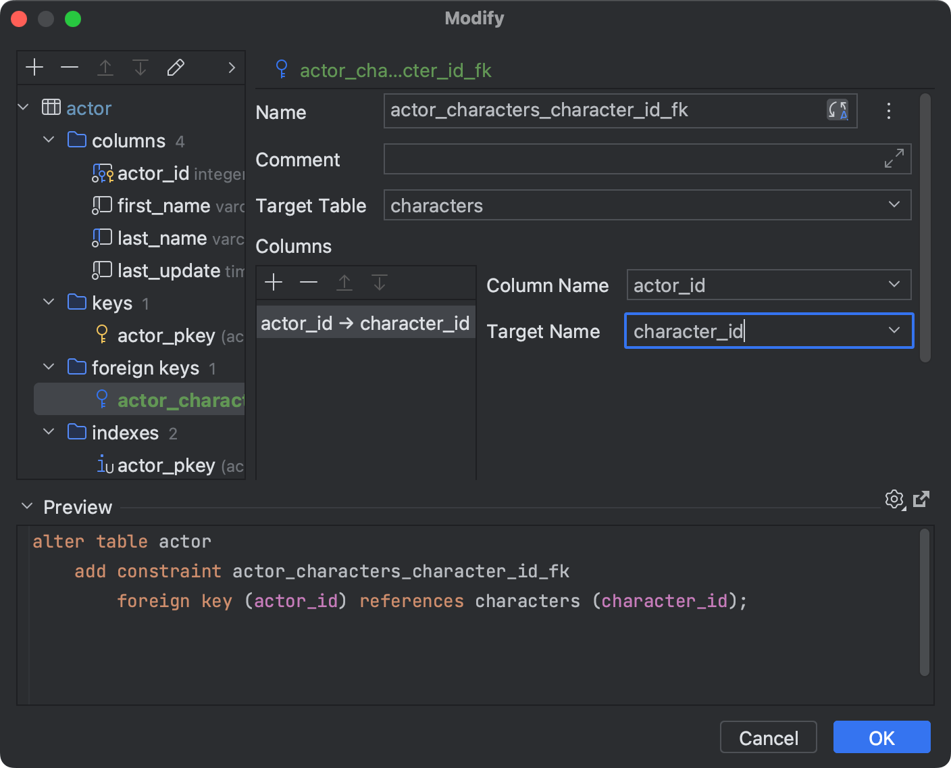The width and height of the screenshot is (951, 768).
Task: Open Preview settings gear
Action: tap(895, 500)
